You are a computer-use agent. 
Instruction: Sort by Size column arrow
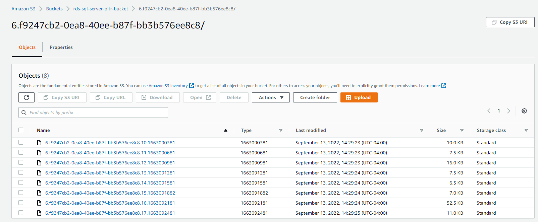462,130
